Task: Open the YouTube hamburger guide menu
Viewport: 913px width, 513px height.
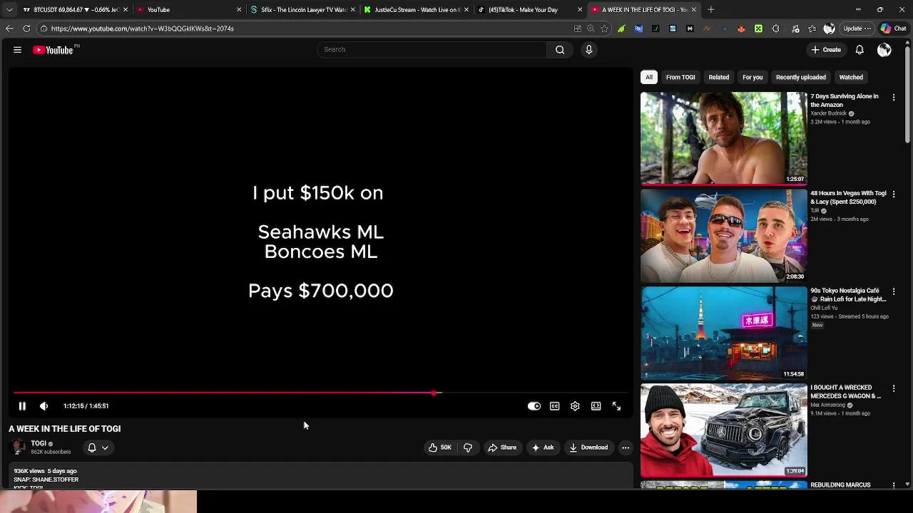Action: (17, 50)
